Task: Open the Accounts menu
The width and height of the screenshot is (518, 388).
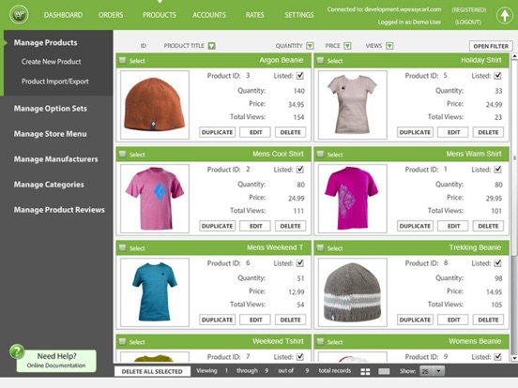Action: 209,15
